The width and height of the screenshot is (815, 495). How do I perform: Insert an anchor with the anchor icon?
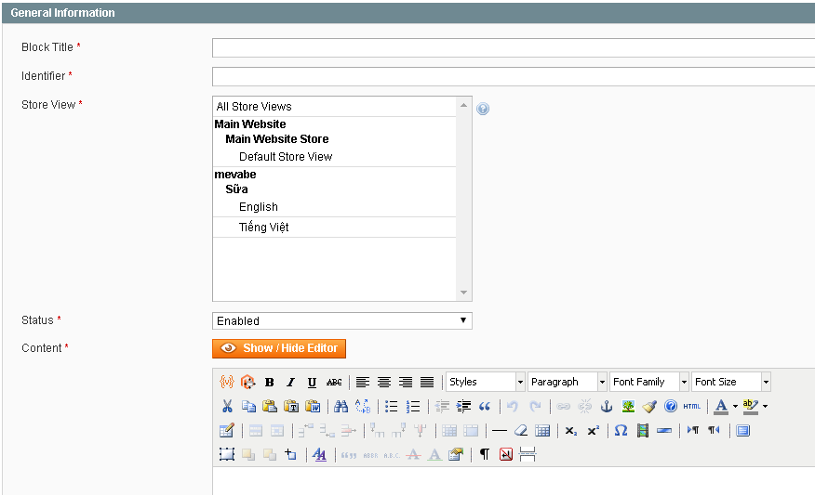(x=607, y=406)
